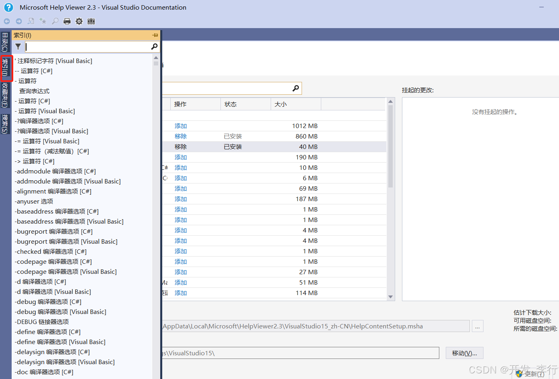This screenshot has width=559, height=379.
Task: Open Manage Content with the books icon
Action: tap(91, 21)
